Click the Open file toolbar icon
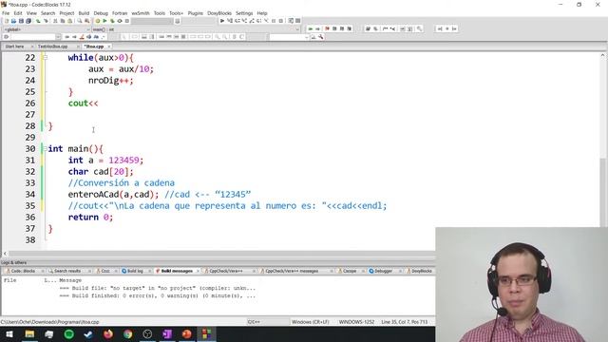 click(13, 21)
